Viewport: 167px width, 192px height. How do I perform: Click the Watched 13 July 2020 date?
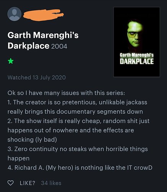(37, 78)
